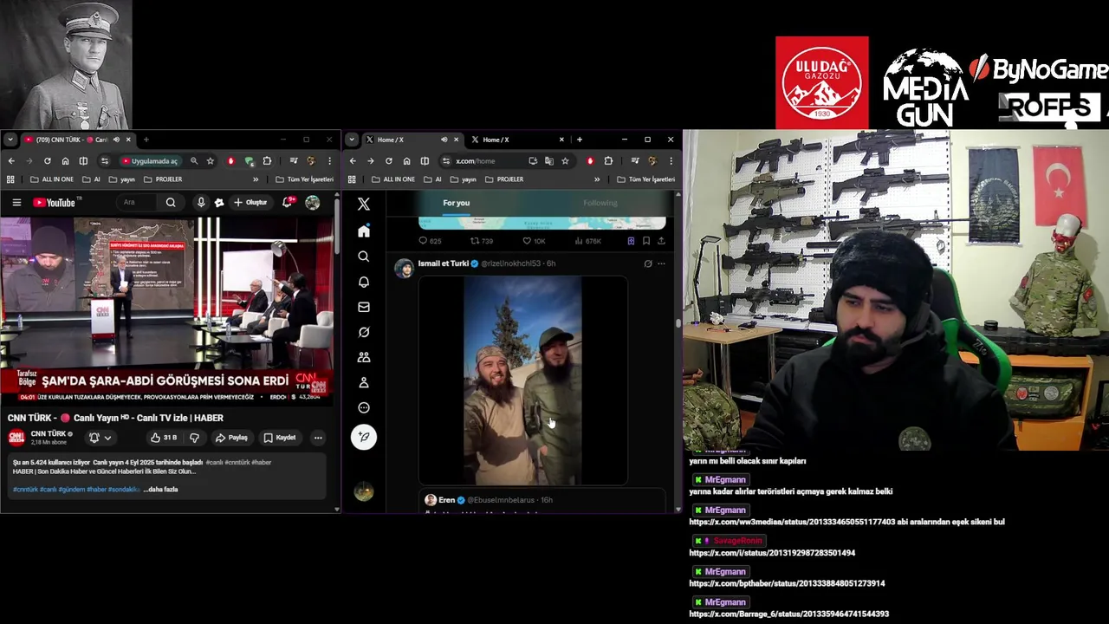
Task: Open more actions beside Kaydet
Action: click(318, 438)
